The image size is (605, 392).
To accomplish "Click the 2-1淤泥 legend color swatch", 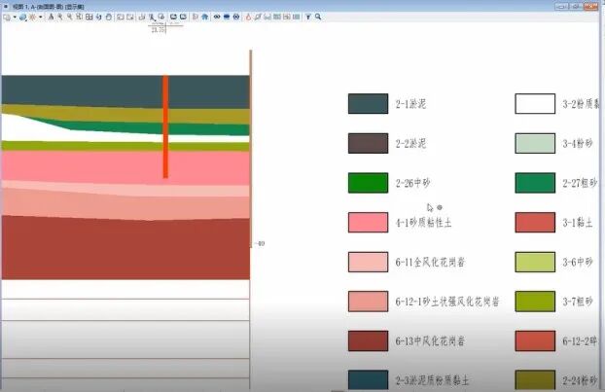I will [x=368, y=104].
